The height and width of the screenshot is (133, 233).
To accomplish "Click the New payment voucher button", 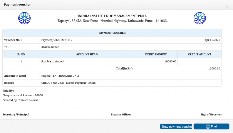I will pyautogui.click(x=176, y=127).
